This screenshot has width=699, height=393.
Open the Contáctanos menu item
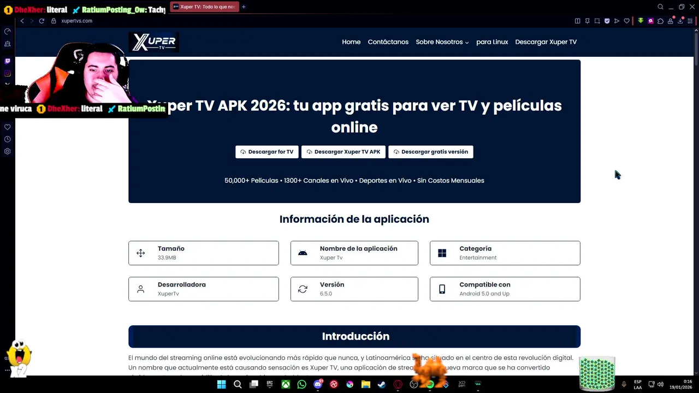(388, 42)
